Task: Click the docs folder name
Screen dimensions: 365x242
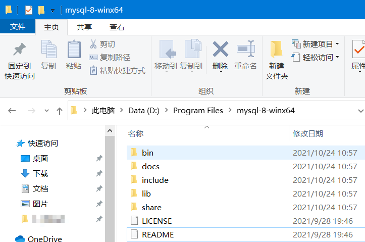Action: pos(150,167)
